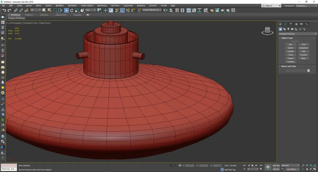The width and height of the screenshot is (318, 172).
Task: Open the Standard Primitives dropdown
Action: [x=298, y=34]
